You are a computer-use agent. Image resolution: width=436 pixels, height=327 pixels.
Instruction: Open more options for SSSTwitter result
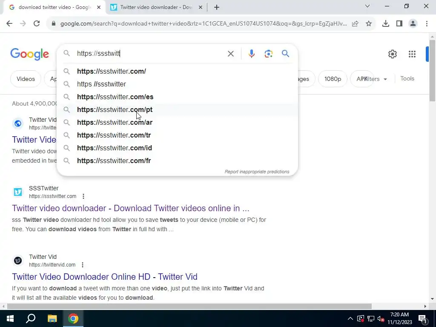[83, 196]
